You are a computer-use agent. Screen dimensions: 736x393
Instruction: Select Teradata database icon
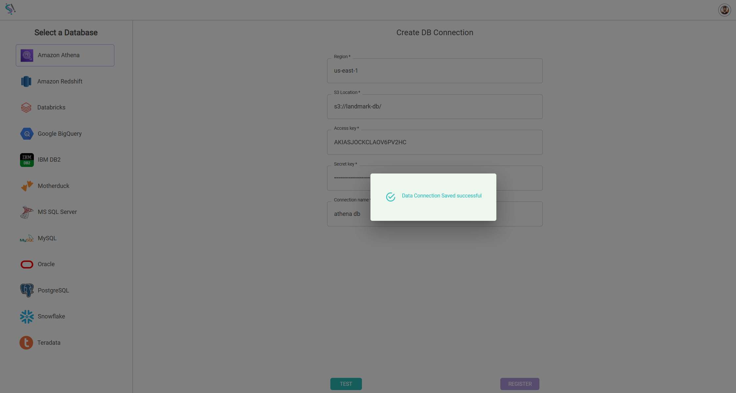(26, 342)
